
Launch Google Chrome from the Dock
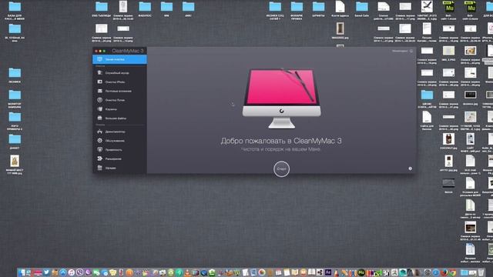coord(452,272)
